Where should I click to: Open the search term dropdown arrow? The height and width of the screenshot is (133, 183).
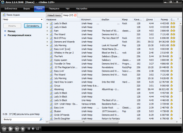pos(42,19)
